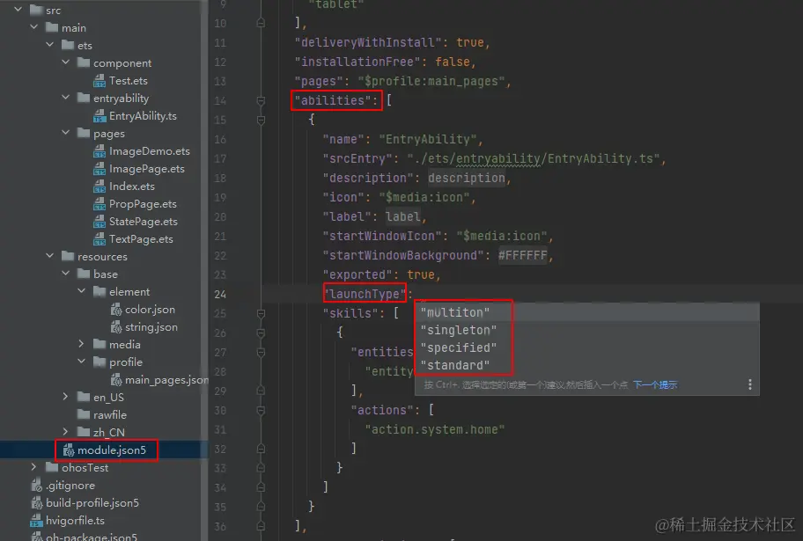Expand the zh_CN folder
This screenshot has height=541, width=803.
[65, 431]
